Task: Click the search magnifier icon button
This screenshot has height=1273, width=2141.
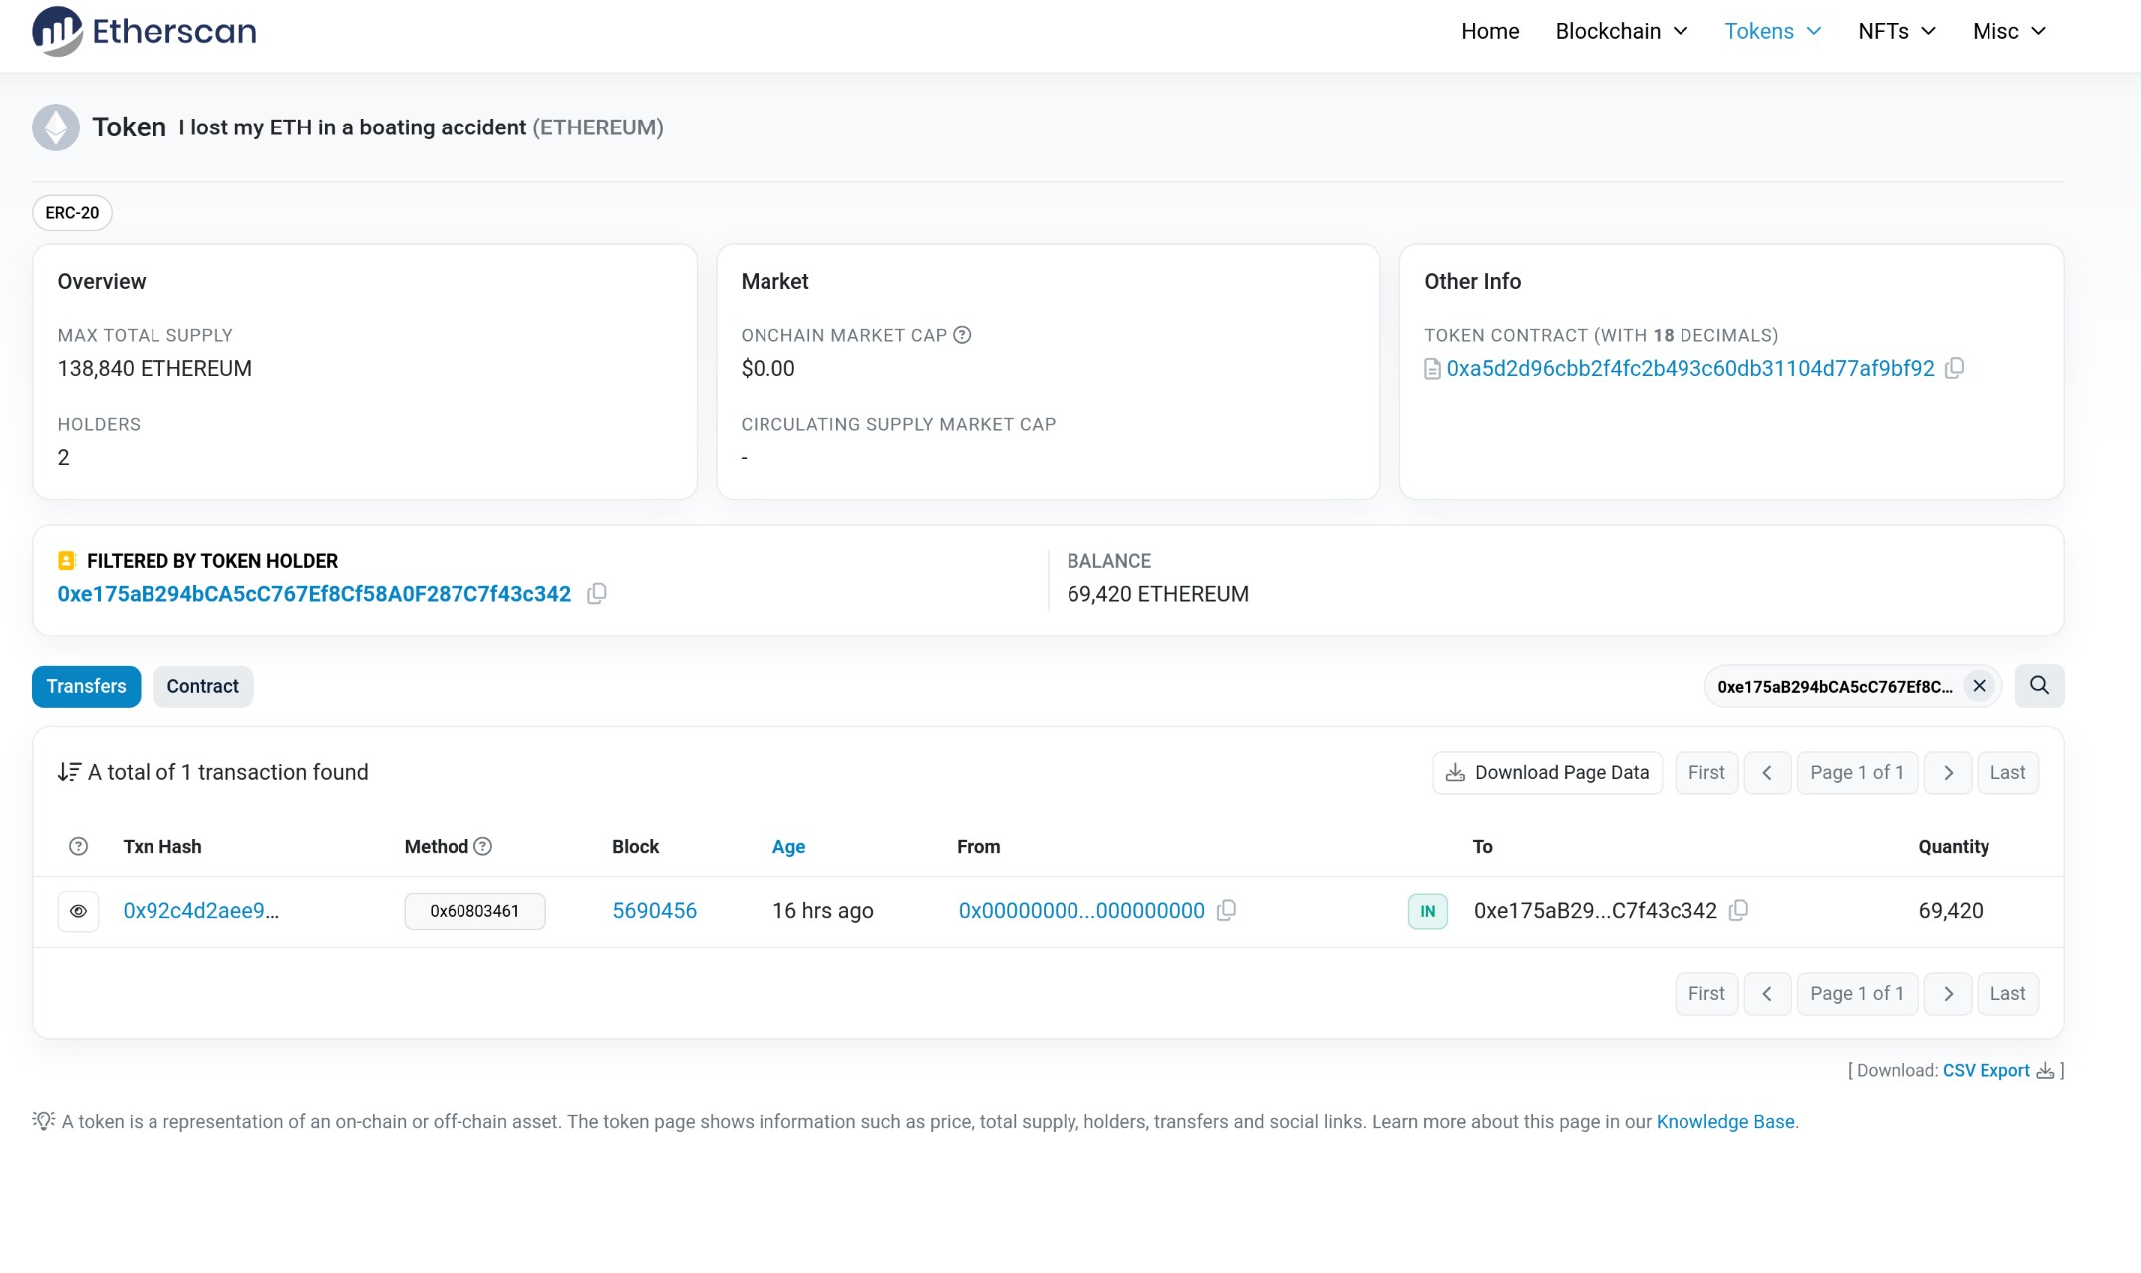Action: pos(2039,686)
